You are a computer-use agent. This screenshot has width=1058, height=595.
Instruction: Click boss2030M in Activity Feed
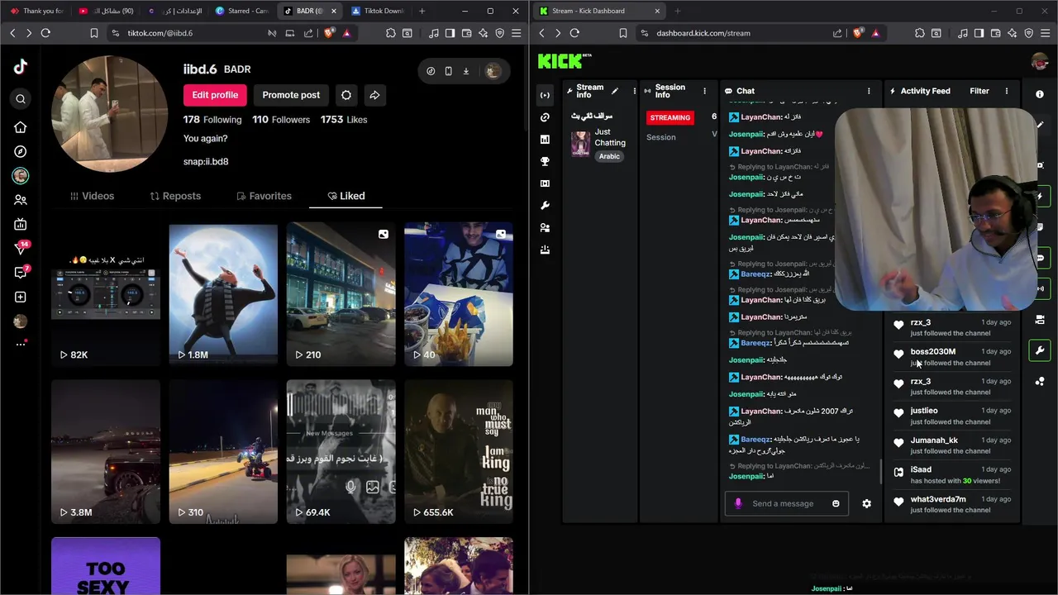point(932,351)
